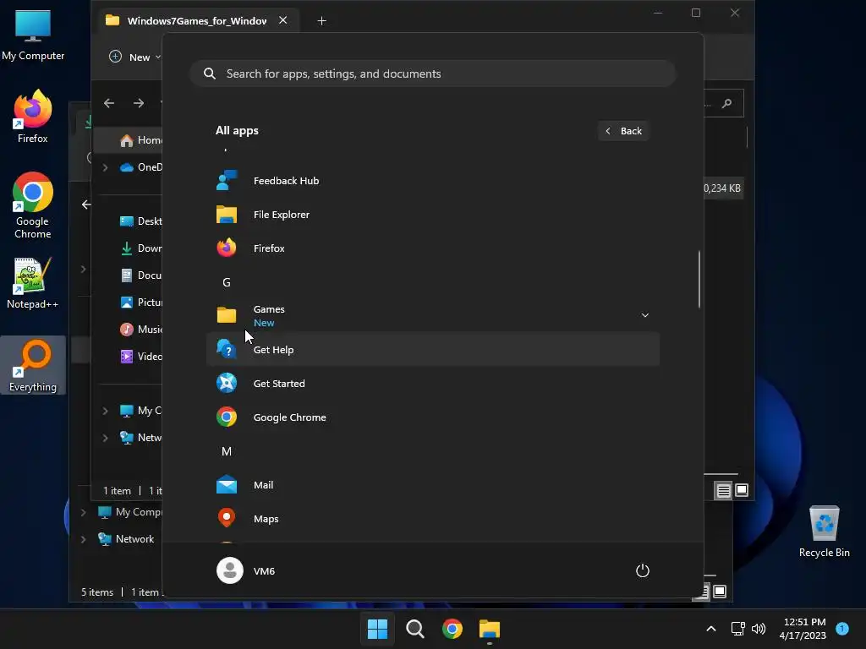Image resolution: width=866 pixels, height=649 pixels.
Task: Open the power options button
Action: point(643,570)
